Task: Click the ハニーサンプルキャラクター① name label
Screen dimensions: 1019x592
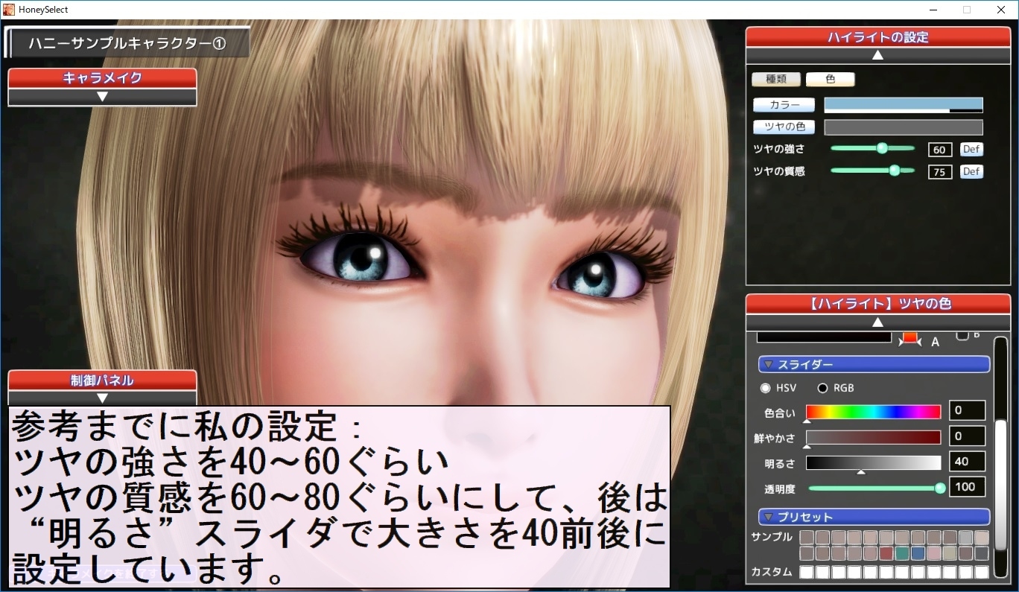Action: [x=127, y=43]
